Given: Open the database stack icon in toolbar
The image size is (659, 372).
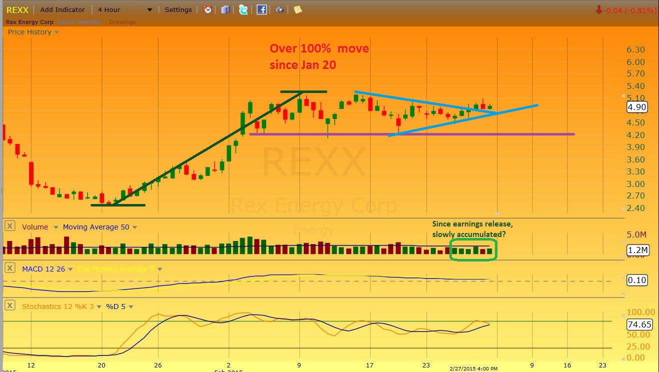Looking at the screenshot, I should pyautogui.click(x=225, y=9).
